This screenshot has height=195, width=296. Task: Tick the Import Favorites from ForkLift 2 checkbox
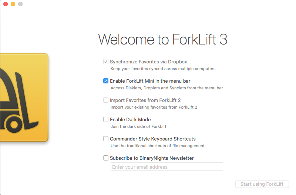tap(106, 100)
